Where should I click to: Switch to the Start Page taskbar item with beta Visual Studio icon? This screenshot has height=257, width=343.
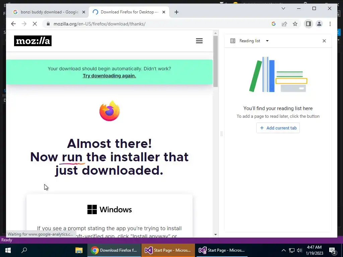tap(222, 250)
